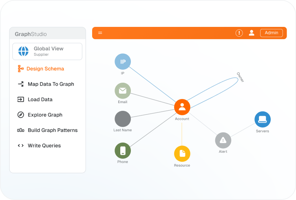Select the yellow Resource vertex node

click(x=182, y=154)
